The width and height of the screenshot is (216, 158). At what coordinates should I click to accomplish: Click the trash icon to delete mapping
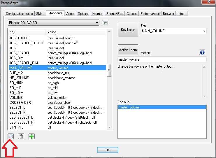point(21,136)
